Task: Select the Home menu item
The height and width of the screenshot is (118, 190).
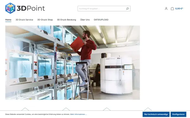Action: click(x=8, y=20)
